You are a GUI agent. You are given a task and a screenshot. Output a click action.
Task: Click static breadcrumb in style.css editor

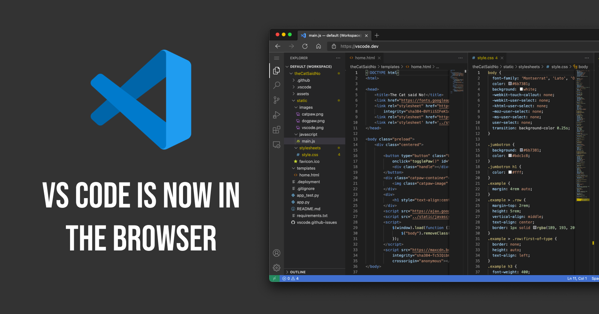(x=508, y=67)
